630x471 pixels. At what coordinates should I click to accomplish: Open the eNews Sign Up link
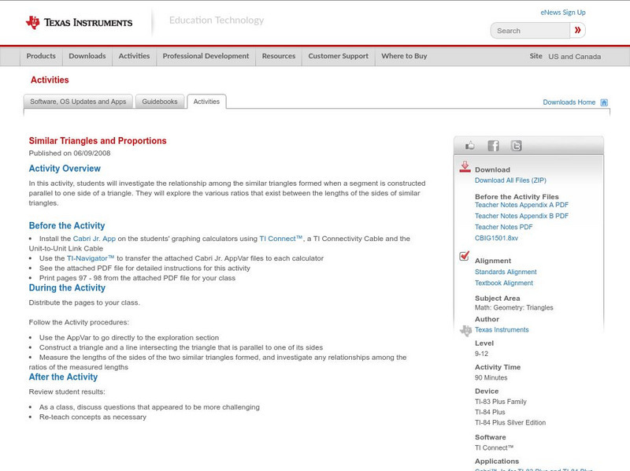point(563,13)
